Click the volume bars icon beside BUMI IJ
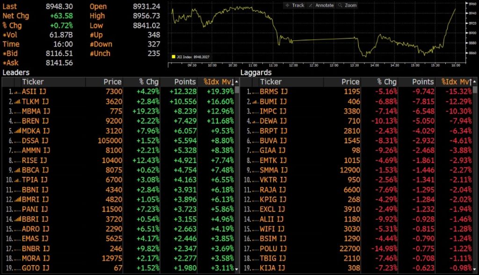479x275 pixels. click(255, 101)
